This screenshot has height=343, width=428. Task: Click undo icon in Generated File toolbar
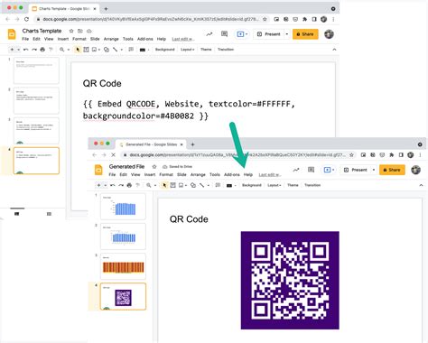coord(113,185)
